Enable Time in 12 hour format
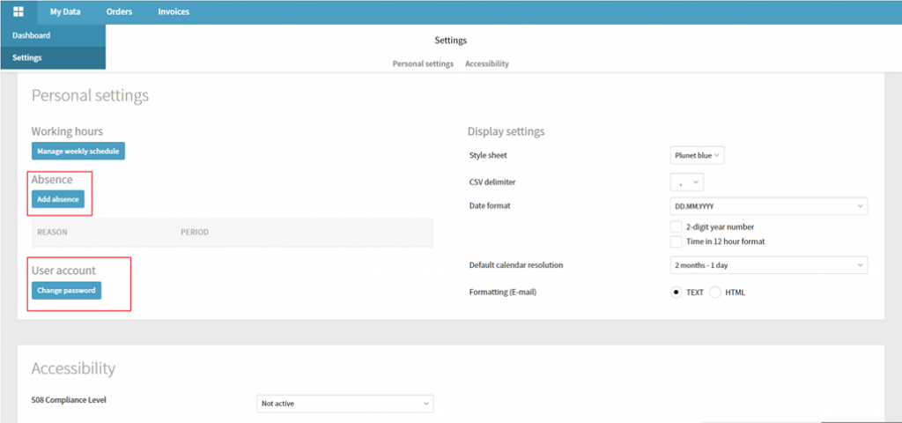902x423 pixels. click(676, 241)
